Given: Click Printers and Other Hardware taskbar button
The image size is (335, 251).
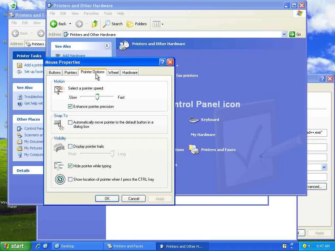Looking at the screenshot, I should (x=183, y=246).
